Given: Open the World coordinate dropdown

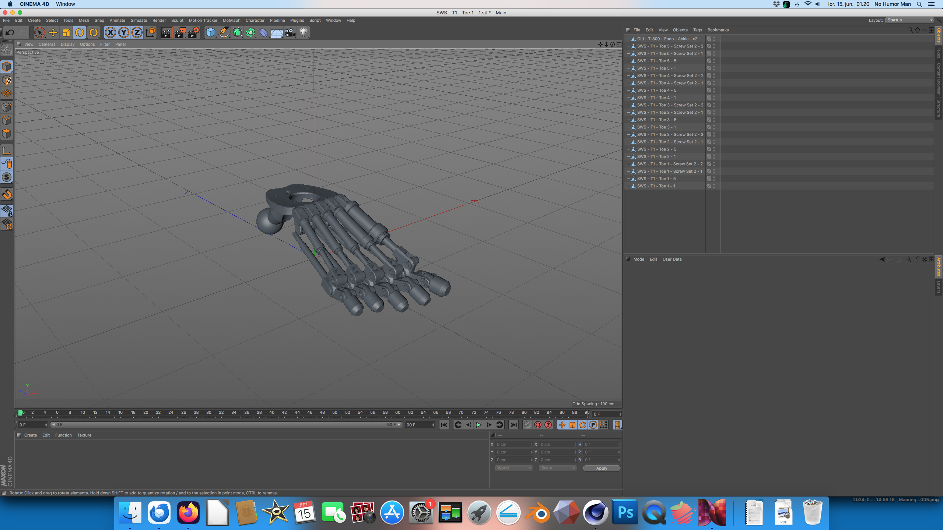Looking at the screenshot, I should tap(513, 468).
